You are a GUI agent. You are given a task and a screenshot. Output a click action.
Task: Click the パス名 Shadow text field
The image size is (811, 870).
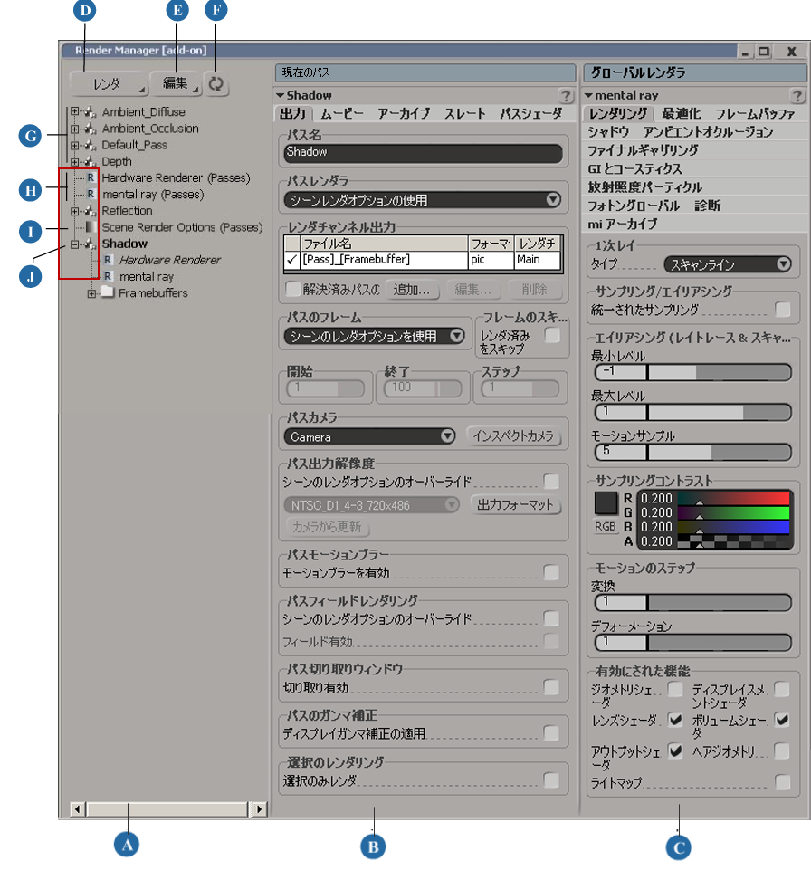(x=423, y=153)
